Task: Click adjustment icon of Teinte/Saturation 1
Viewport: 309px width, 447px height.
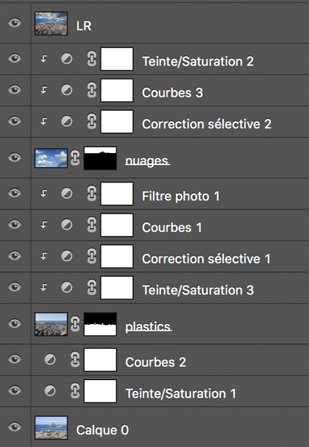Action: coord(50,391)
